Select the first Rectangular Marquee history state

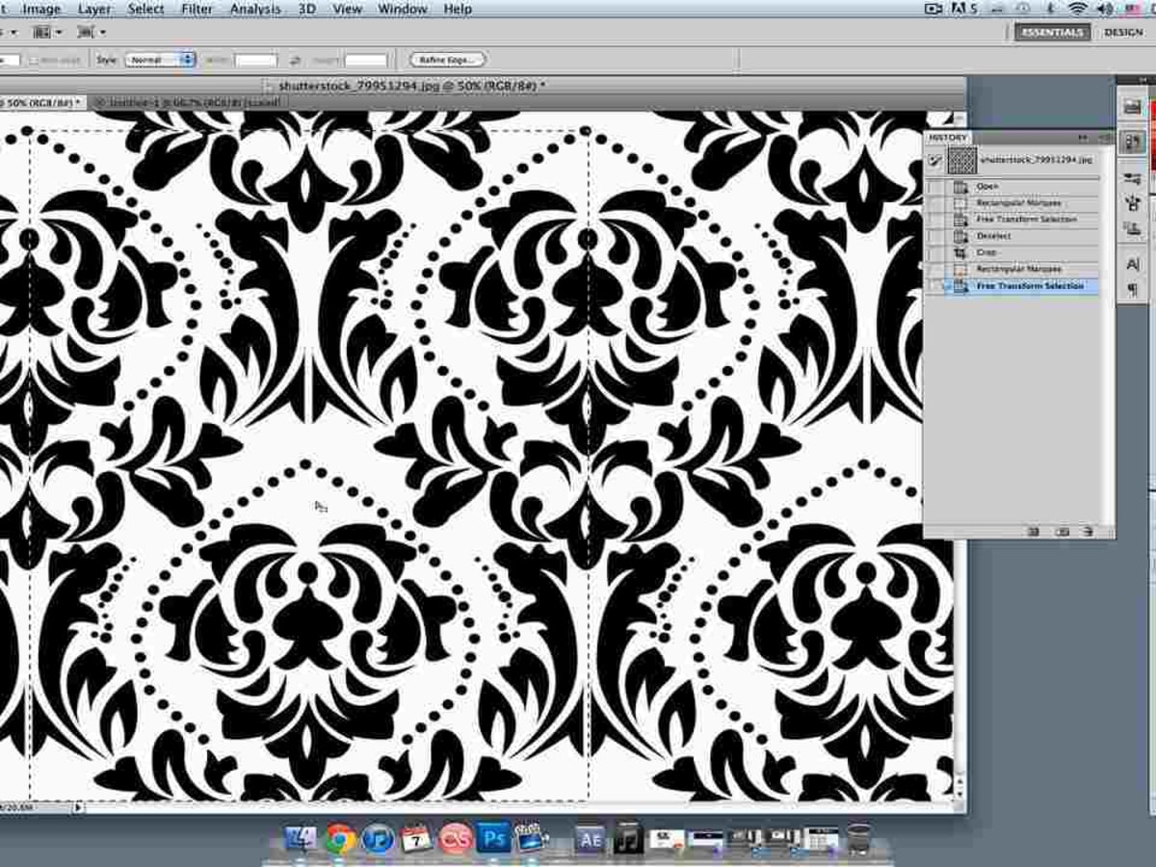pyautogui.click(x=1022, y=203)
